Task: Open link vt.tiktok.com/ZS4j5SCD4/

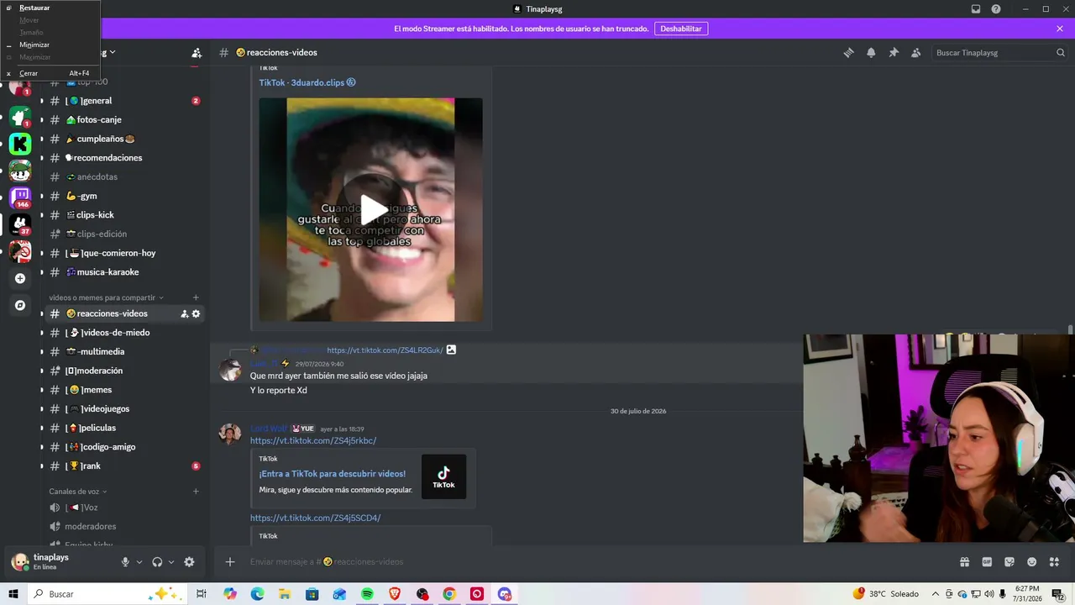Action: 316,518
